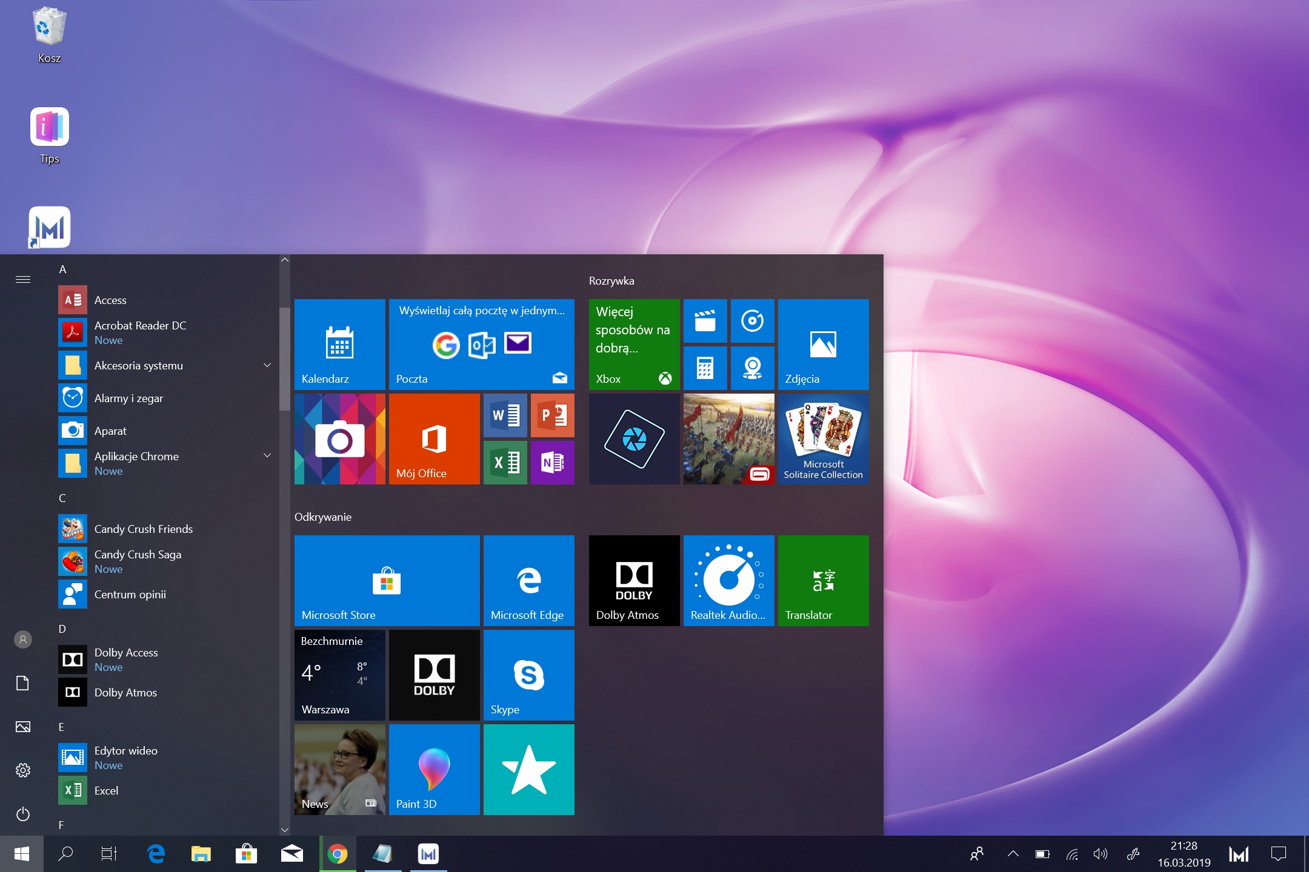Click the app list scrollbar thumb
The image size is (1309, 872).
click(285, 359)
